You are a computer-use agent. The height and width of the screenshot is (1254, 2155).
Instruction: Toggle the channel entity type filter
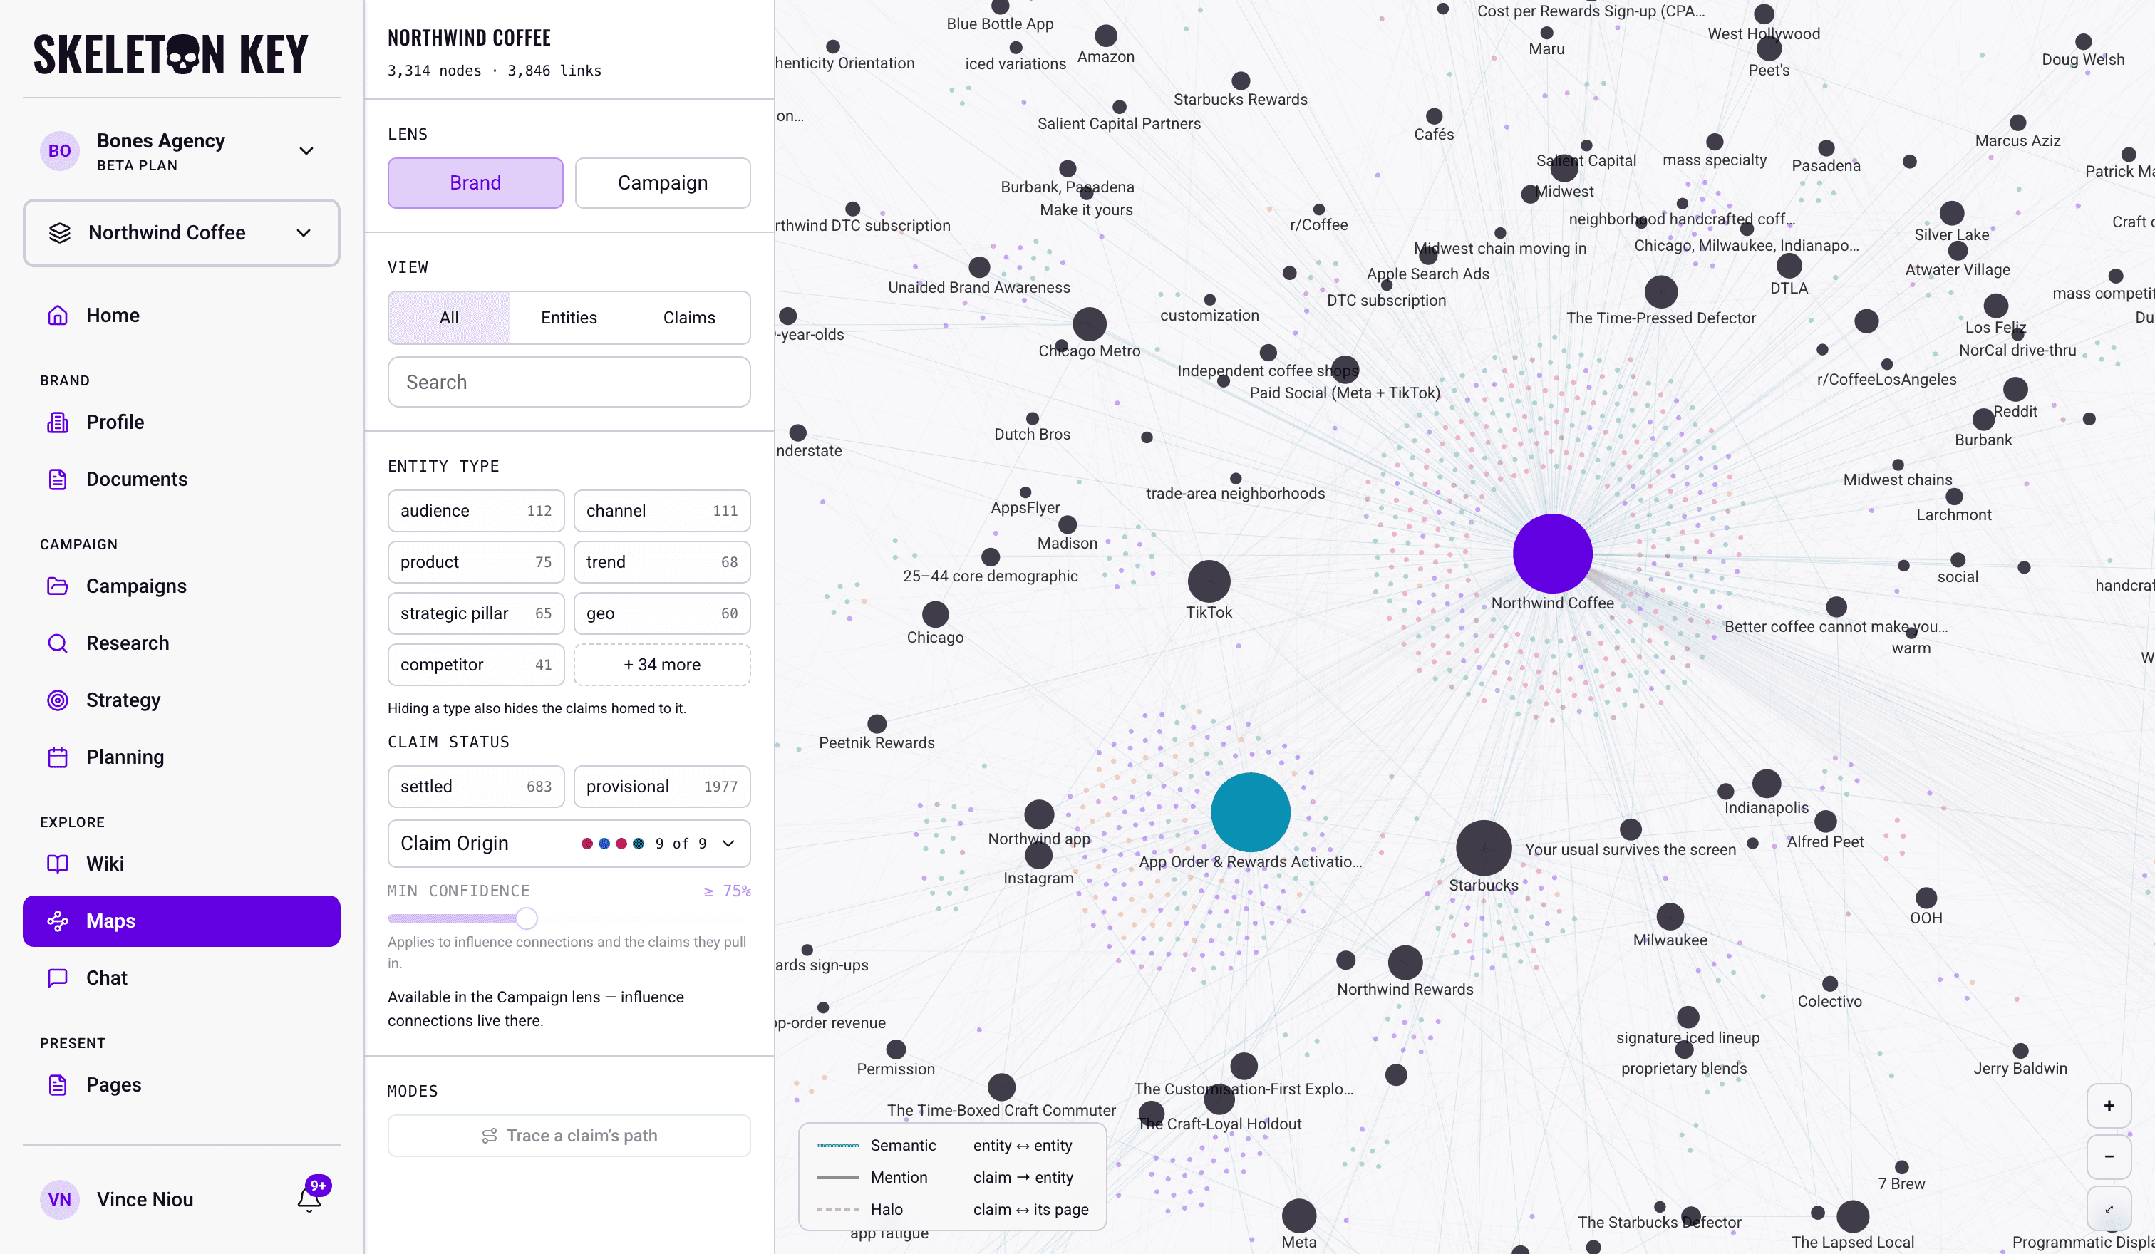click(x=662, y=510)
